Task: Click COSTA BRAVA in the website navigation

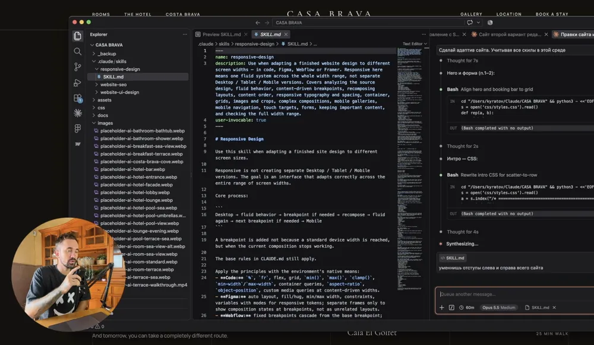Action: click(x=182, y=14)
